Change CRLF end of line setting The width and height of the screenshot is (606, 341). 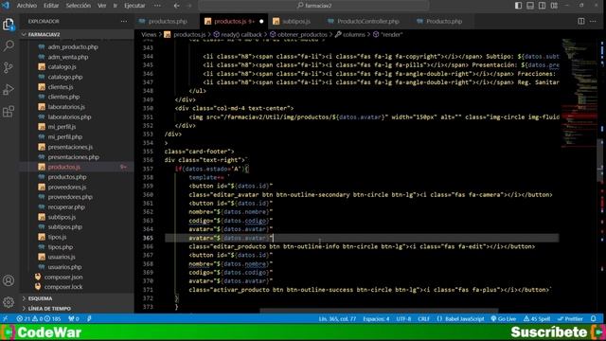(x=423, y=319)
